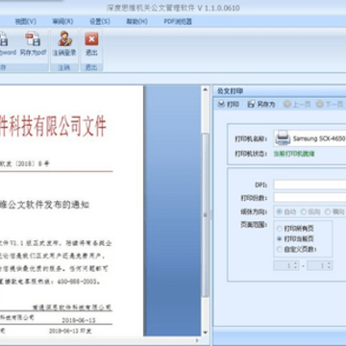
Task: Click the 注销登录 logout user icon
Action: tap(64, 38)
